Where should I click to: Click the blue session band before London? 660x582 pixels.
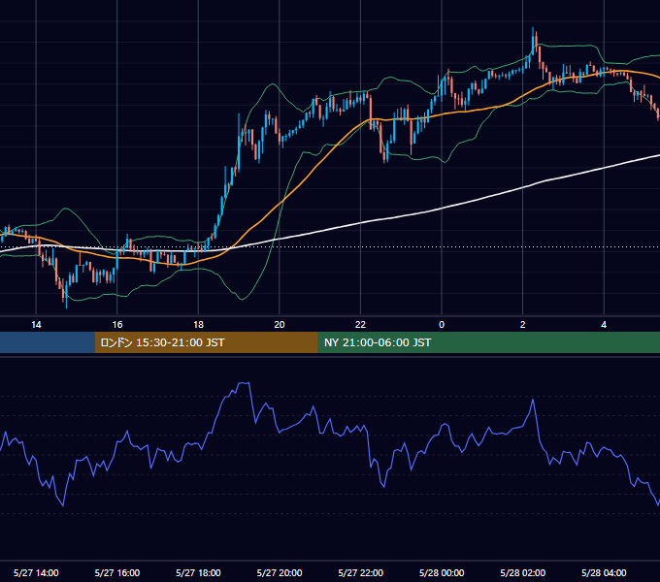[x=48, y=342]
